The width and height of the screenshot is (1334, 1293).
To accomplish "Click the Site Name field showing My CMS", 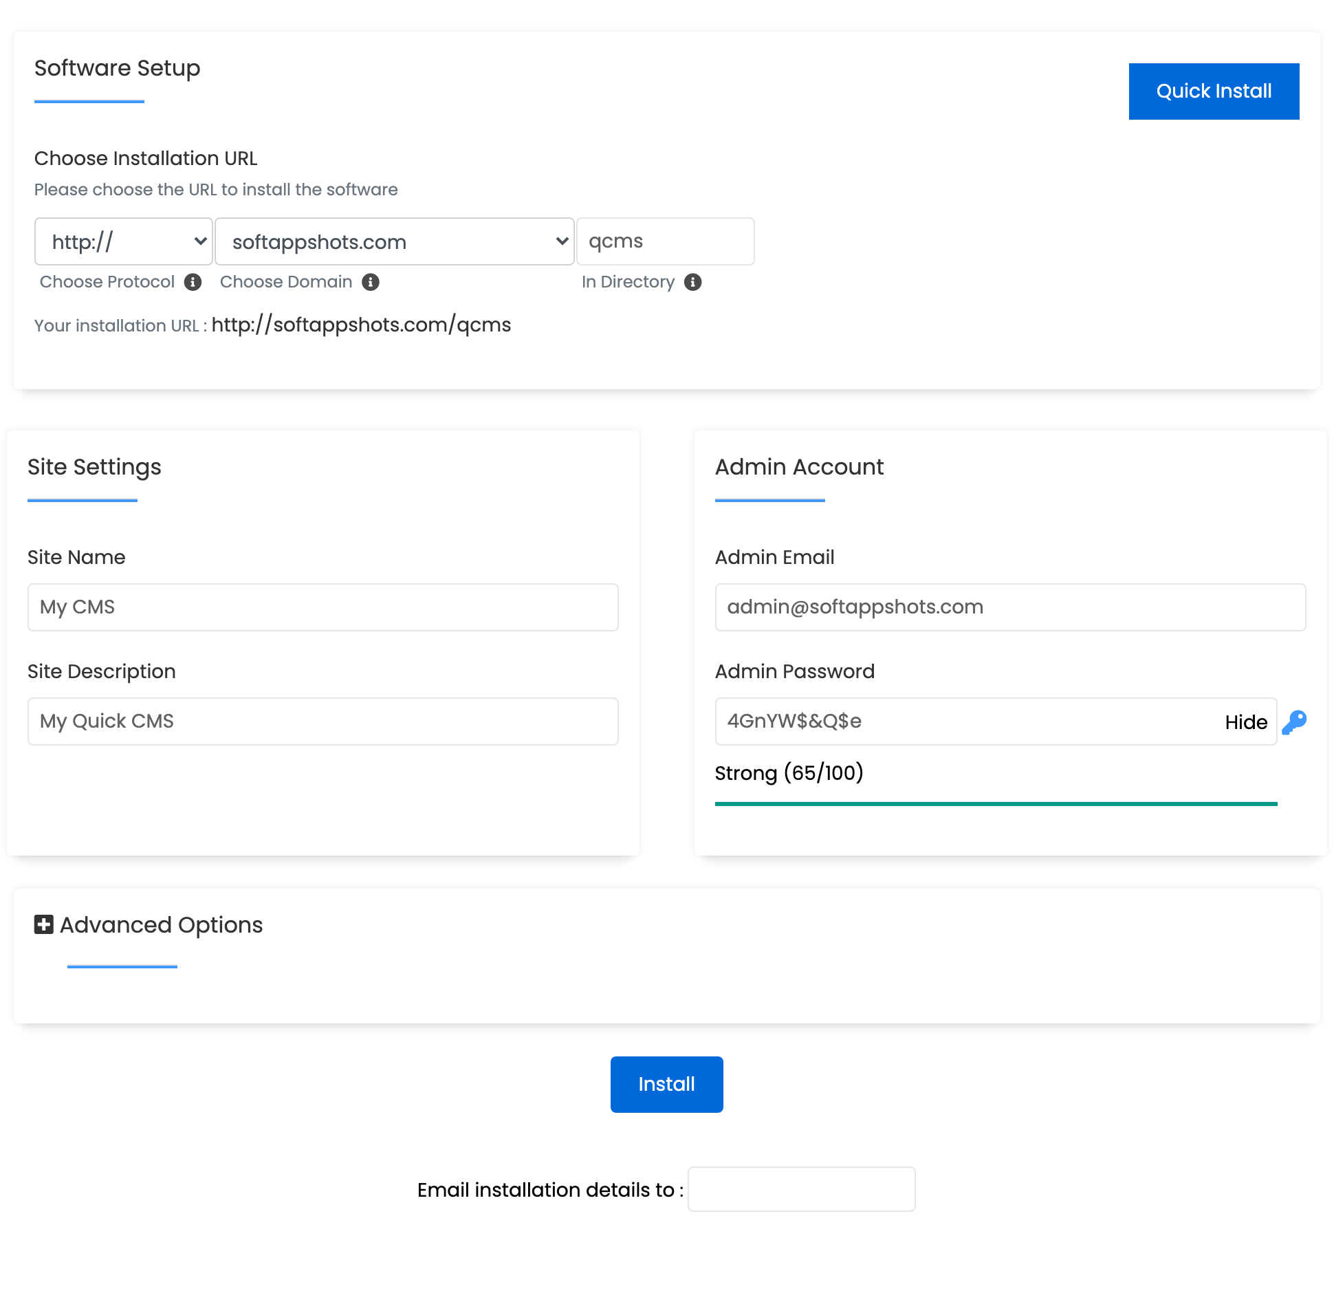I will coord(322,607).
